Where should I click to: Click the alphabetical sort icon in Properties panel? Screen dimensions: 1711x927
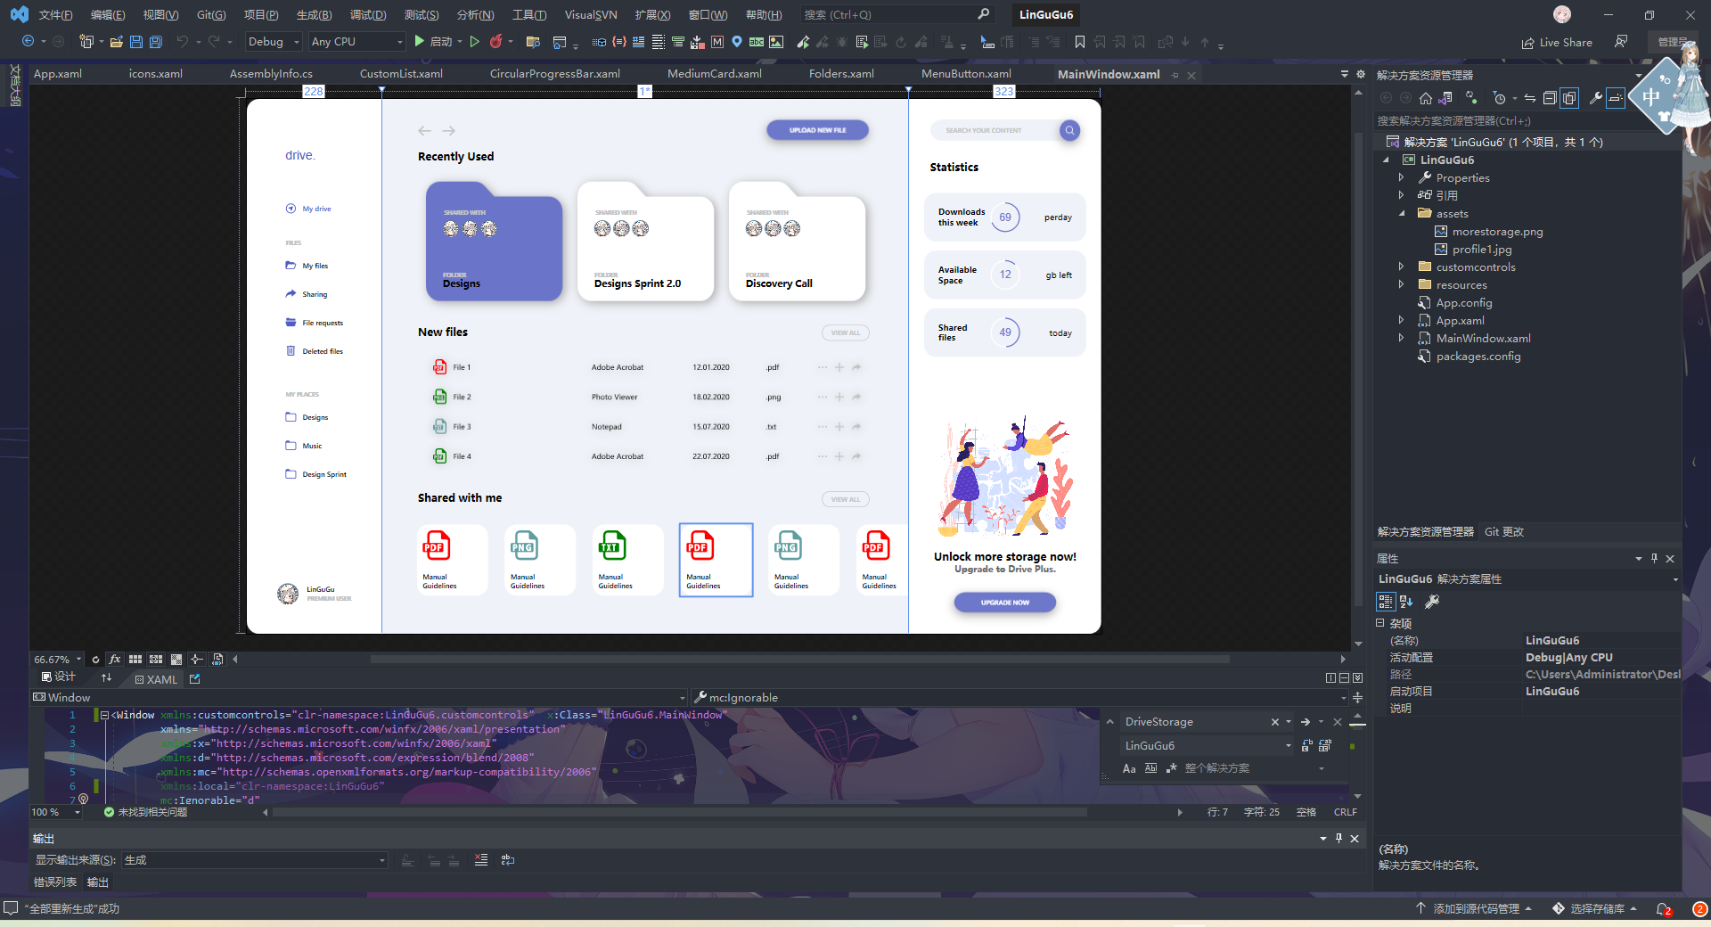point(1406,602)
